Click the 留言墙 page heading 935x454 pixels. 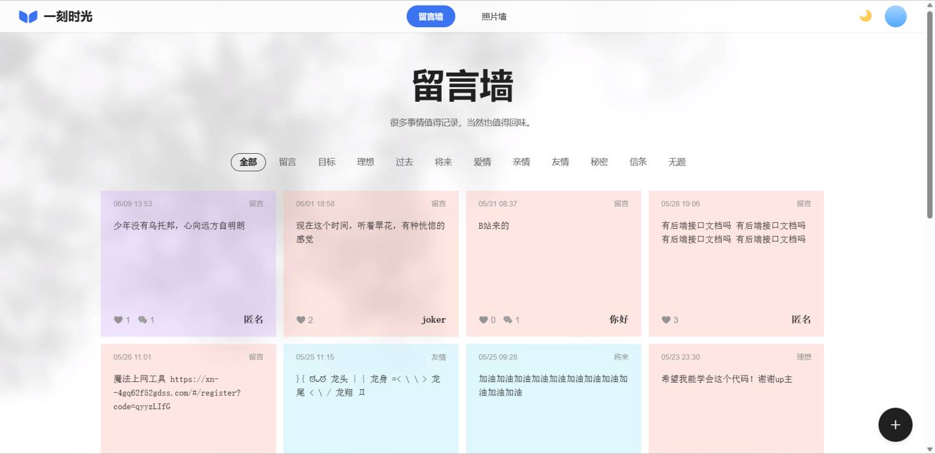[463, 87]
